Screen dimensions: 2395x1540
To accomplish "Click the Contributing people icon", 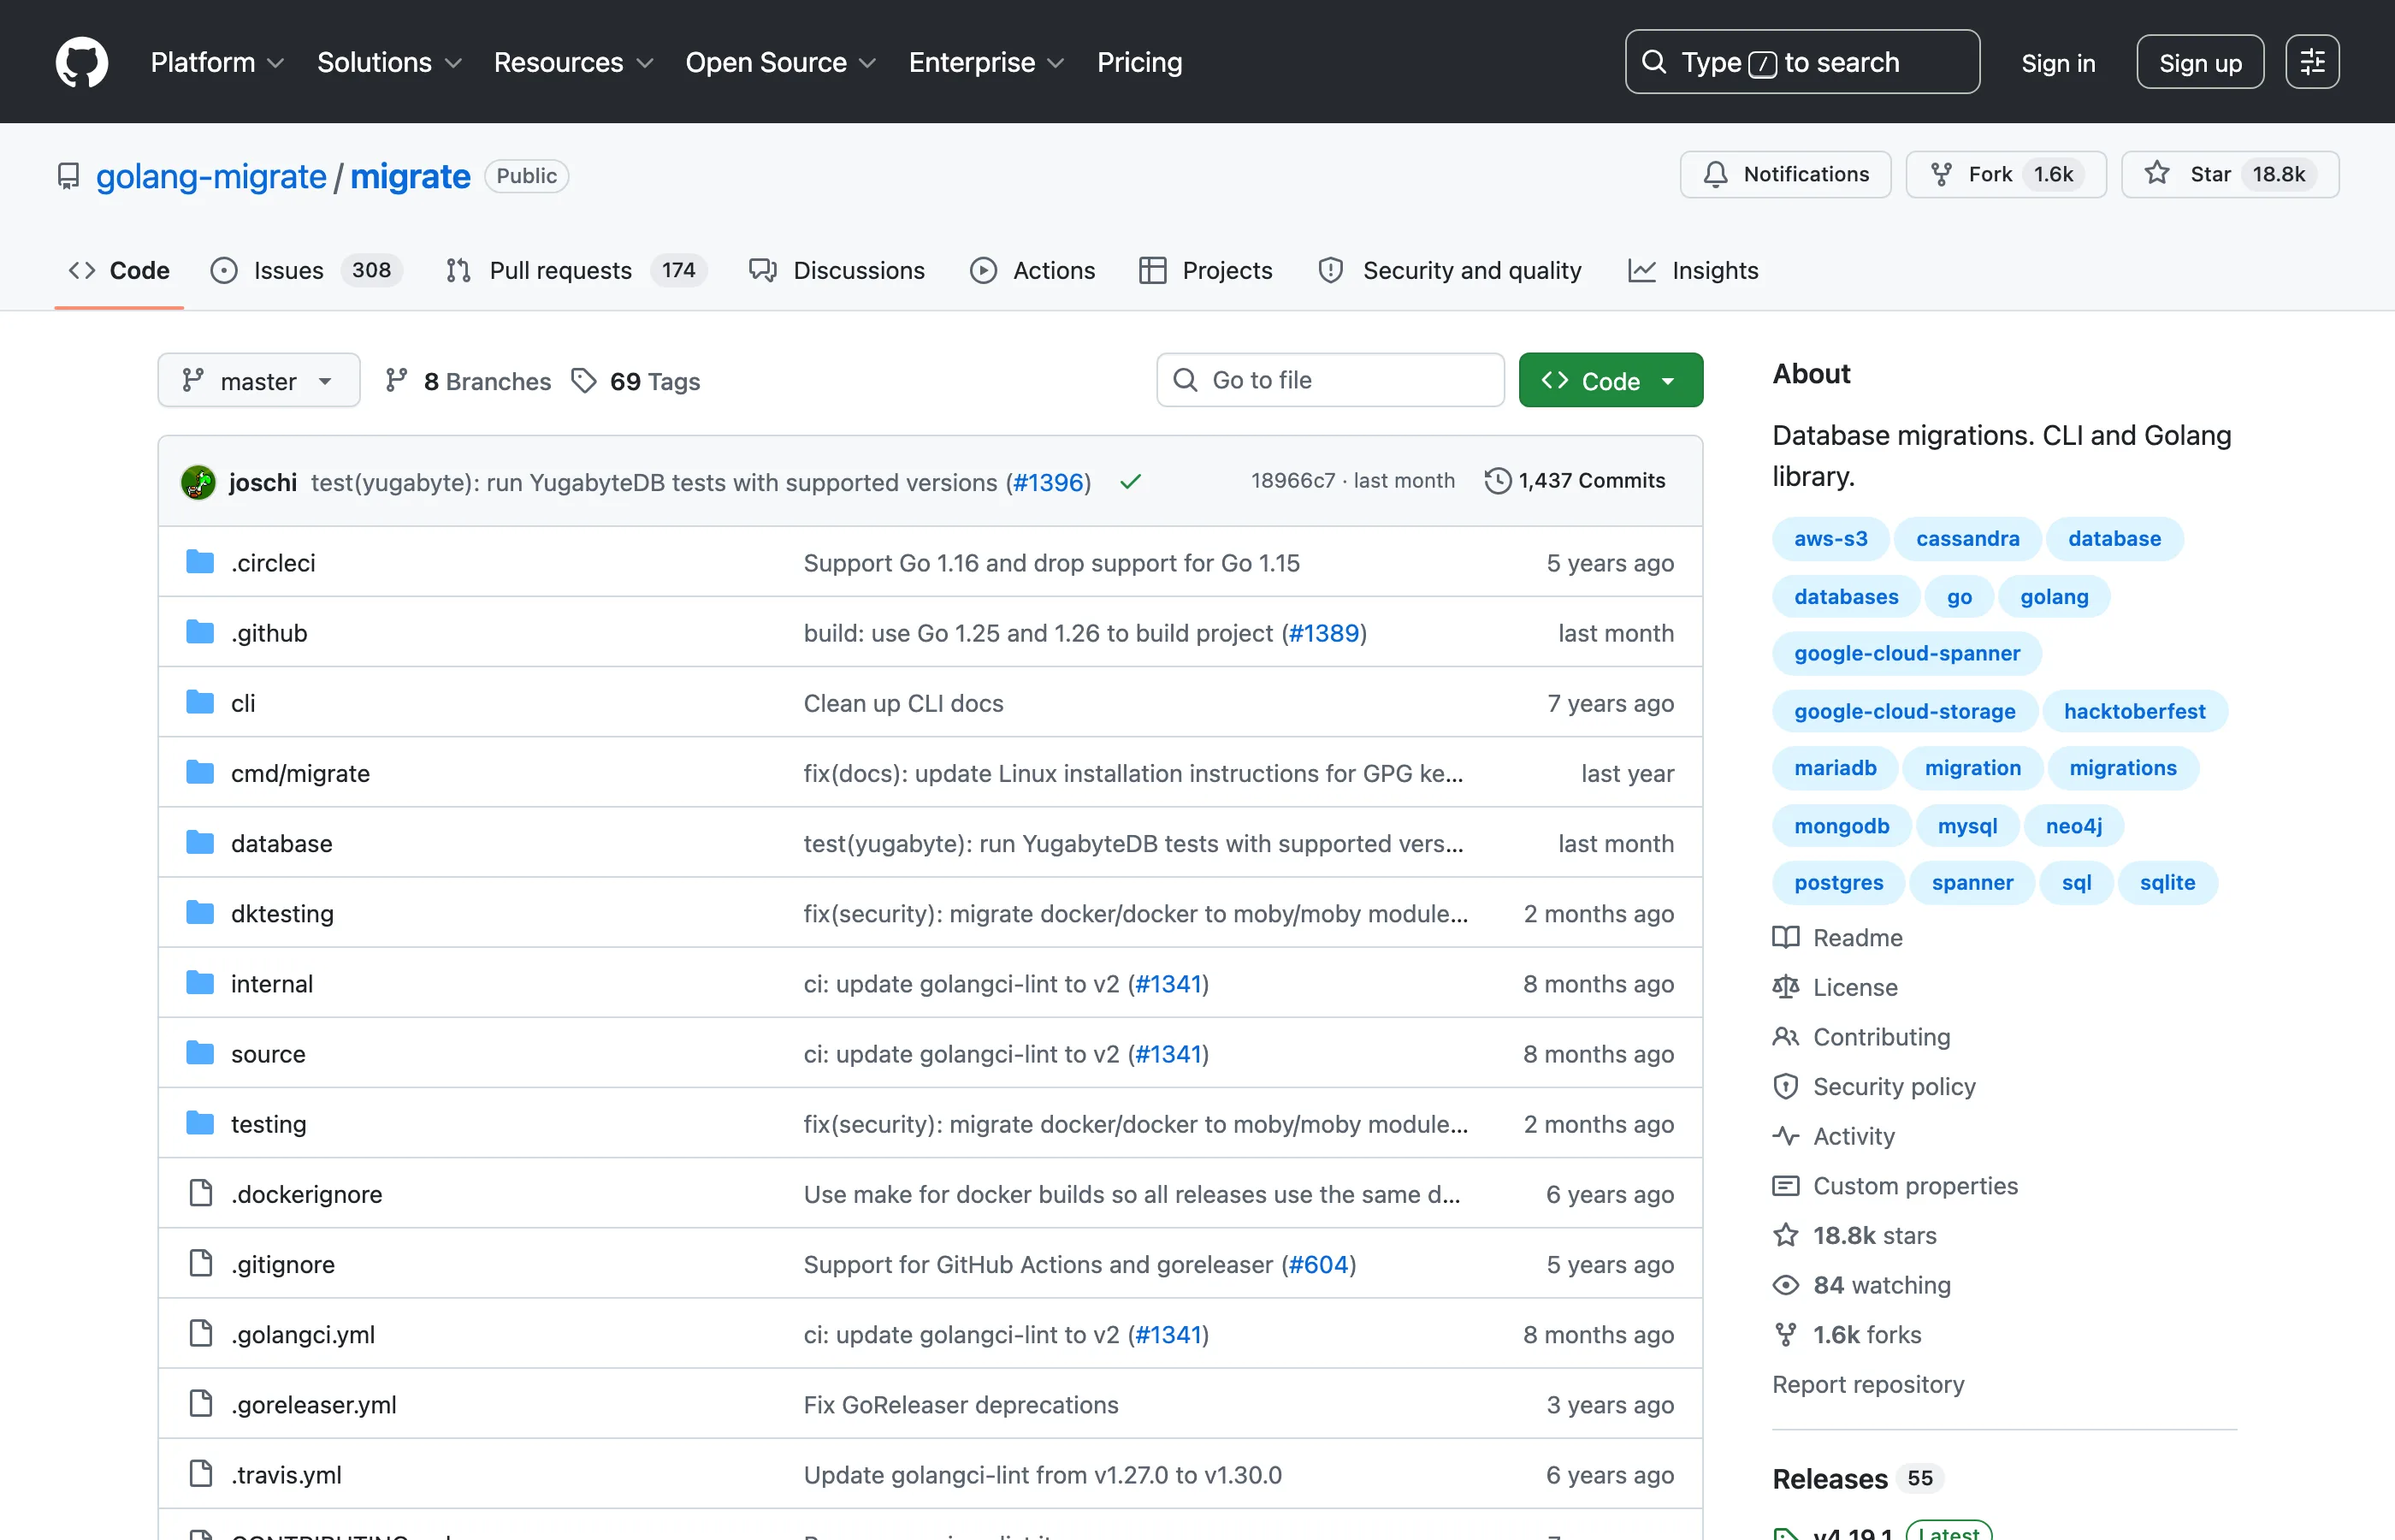I will pos(1785,1037).
